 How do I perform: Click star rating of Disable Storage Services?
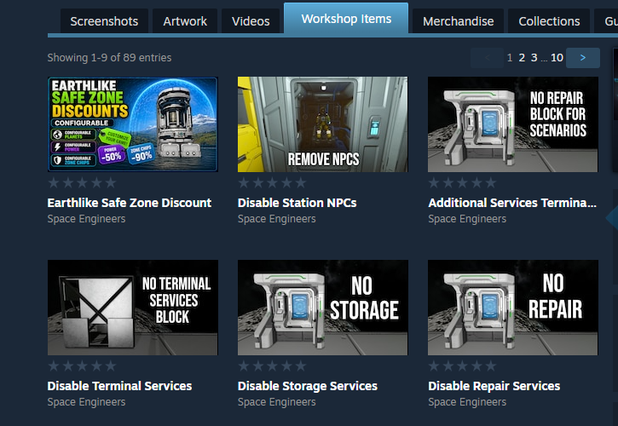pos(272,366)
